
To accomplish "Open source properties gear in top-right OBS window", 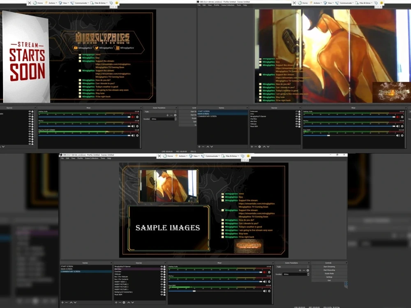I will 259,147.
